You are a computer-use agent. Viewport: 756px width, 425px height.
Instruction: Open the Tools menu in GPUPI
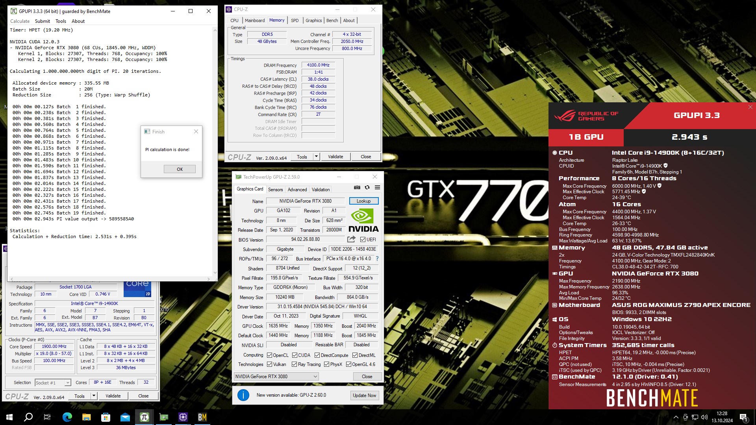pos(61,21)
